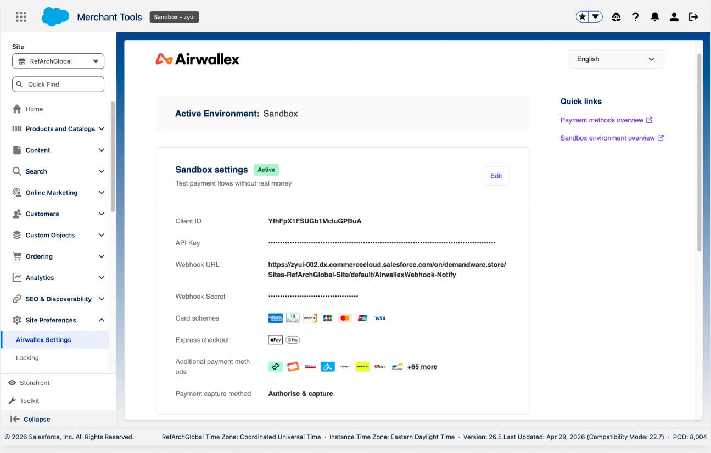
Task: Click the Google Pay icon
Action: pyautogui.click(x=293, y=340)
